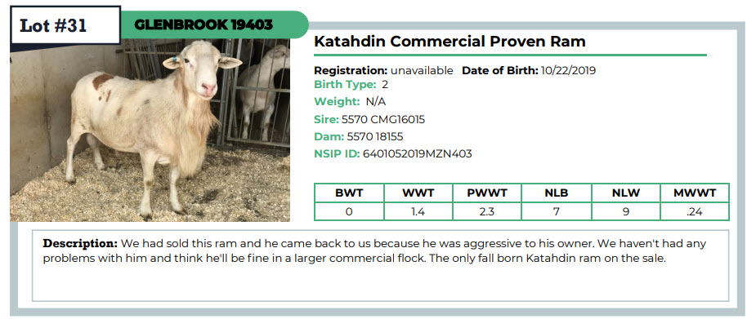
Task: Click the MWWT value cell .24
Action: point(694,211)
